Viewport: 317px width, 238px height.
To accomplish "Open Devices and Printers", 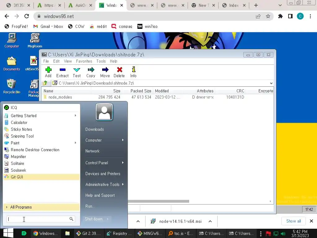I will (x=103, y=174).
